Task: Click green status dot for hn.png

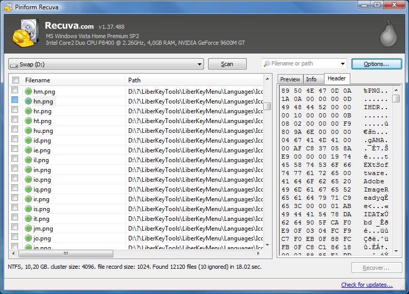Action: point(28,101)
